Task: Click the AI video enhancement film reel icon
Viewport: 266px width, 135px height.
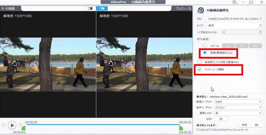Action: pyautogui.click(x=200, y=11)
